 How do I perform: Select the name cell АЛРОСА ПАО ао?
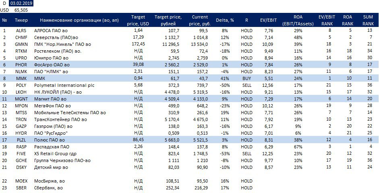[x=50, y=31]
